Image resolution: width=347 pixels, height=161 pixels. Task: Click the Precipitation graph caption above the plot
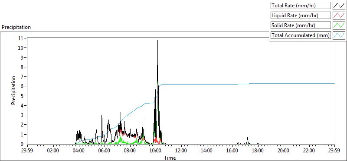[x=16, y=27]
